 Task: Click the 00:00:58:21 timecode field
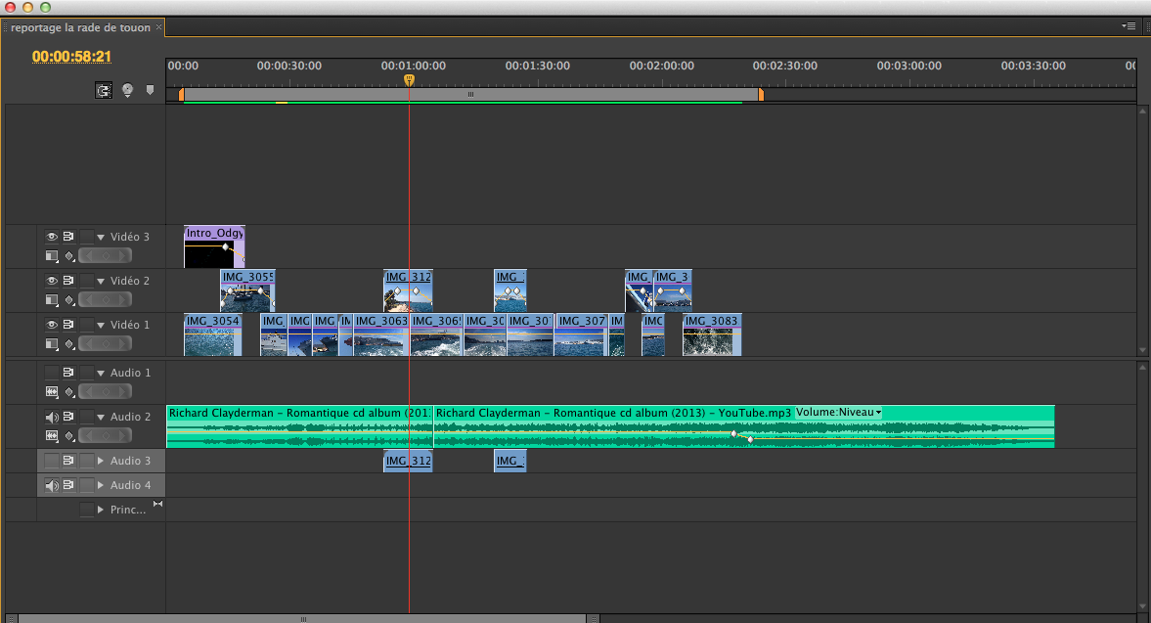(71, 57)
